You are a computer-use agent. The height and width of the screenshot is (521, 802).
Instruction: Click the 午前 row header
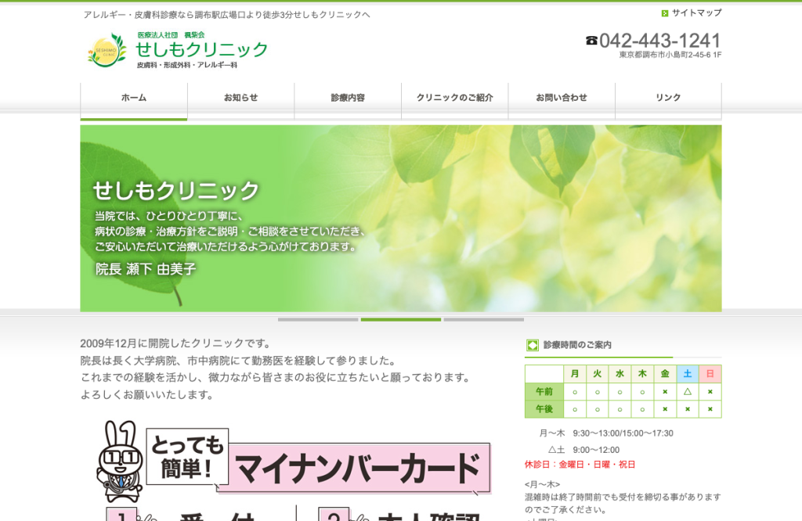(544, 392)
